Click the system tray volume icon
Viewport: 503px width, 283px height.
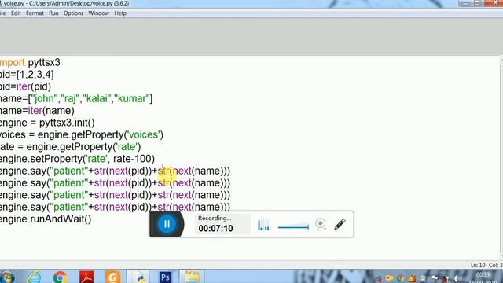click(456, 278)
